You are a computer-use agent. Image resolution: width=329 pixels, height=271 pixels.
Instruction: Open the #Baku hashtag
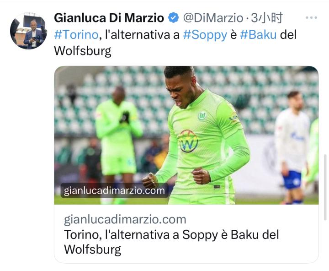[x=258, y=34]
